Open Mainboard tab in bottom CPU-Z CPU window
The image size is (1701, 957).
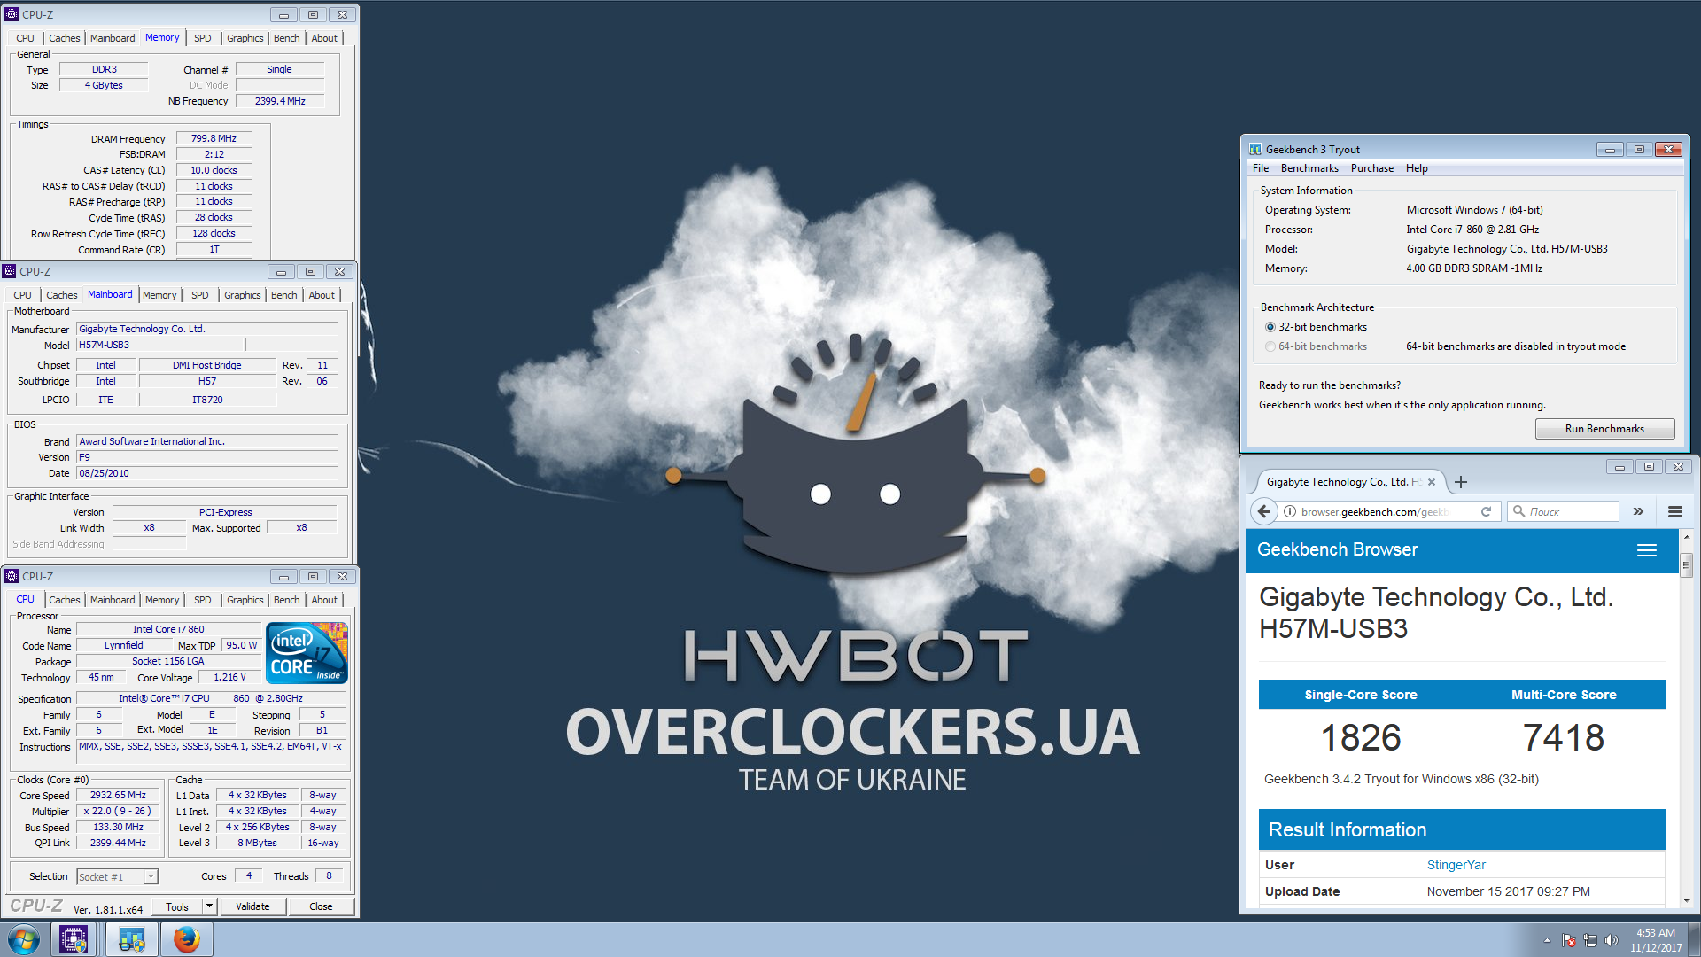coord(113,600)
